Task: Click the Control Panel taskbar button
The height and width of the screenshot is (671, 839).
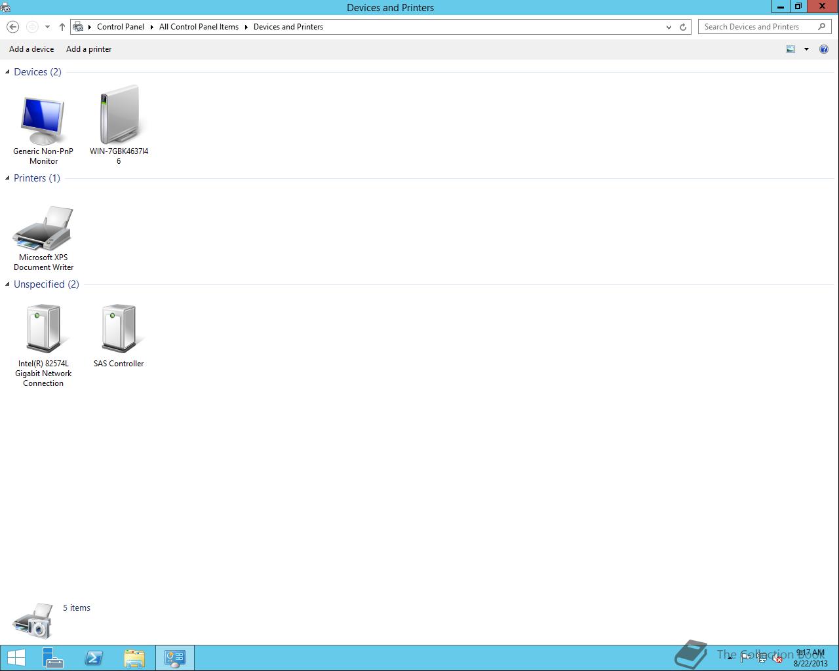Action: point(175,658)
